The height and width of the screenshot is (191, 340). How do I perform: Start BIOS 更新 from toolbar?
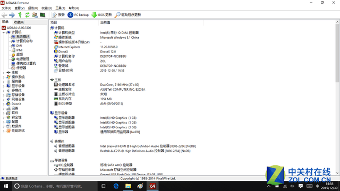click(x=101, y=15)
